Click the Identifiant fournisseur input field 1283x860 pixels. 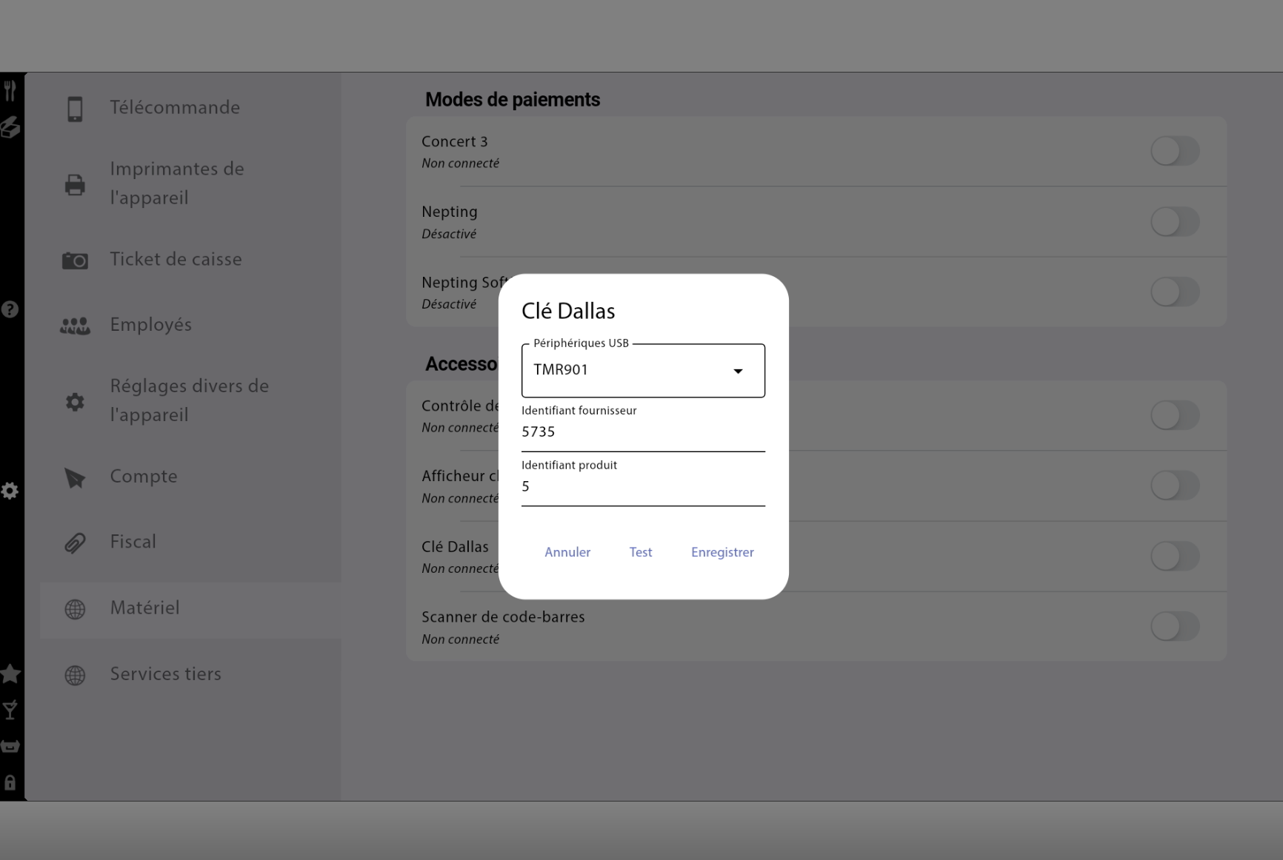[x=642, y=432]
